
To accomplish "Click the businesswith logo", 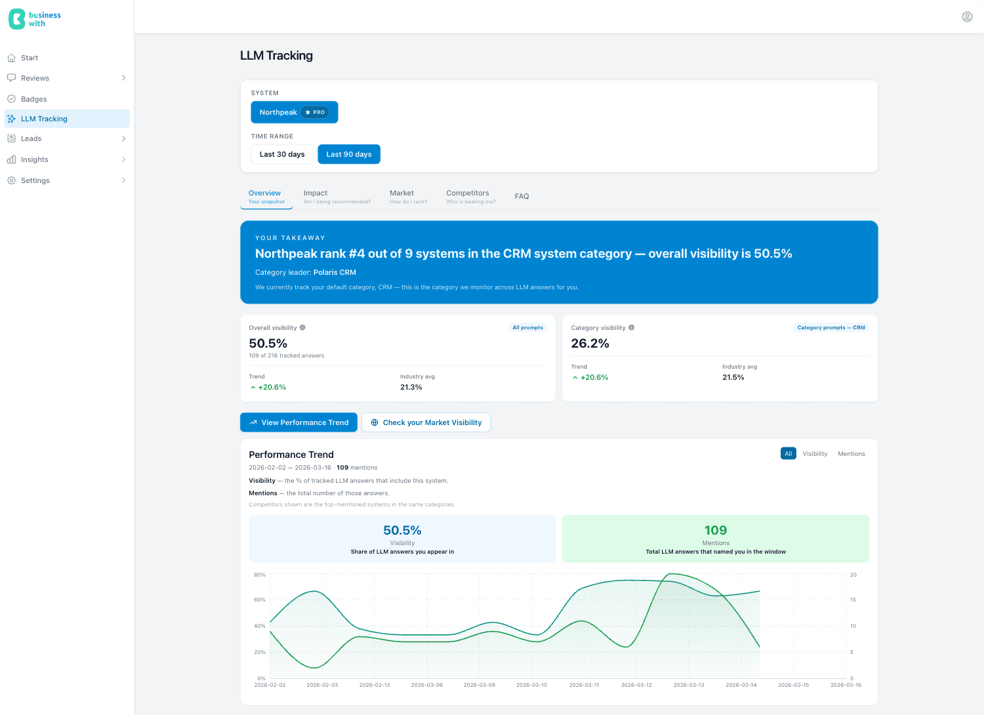I will coord(35,19).
